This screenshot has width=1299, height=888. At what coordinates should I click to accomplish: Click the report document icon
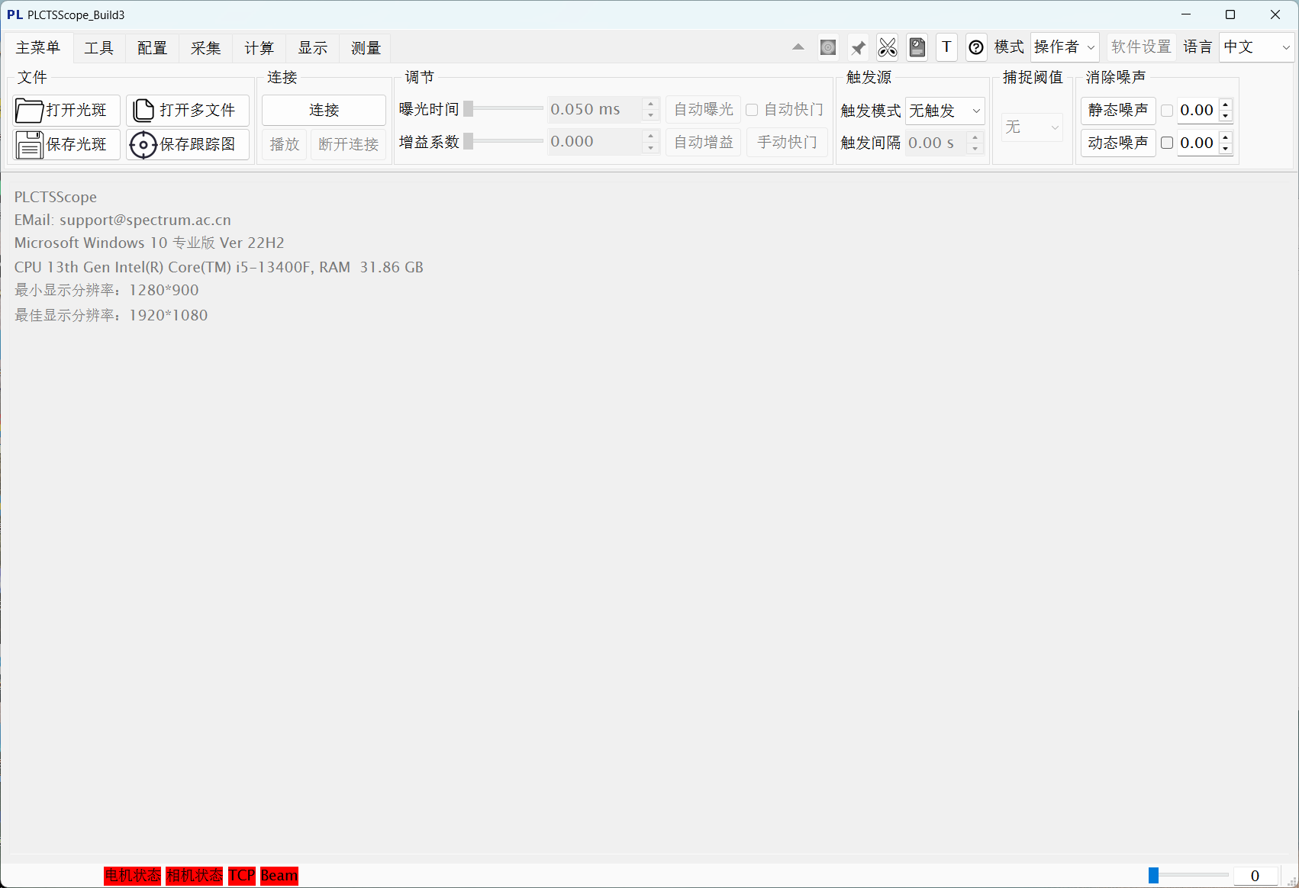pos(917,47)
